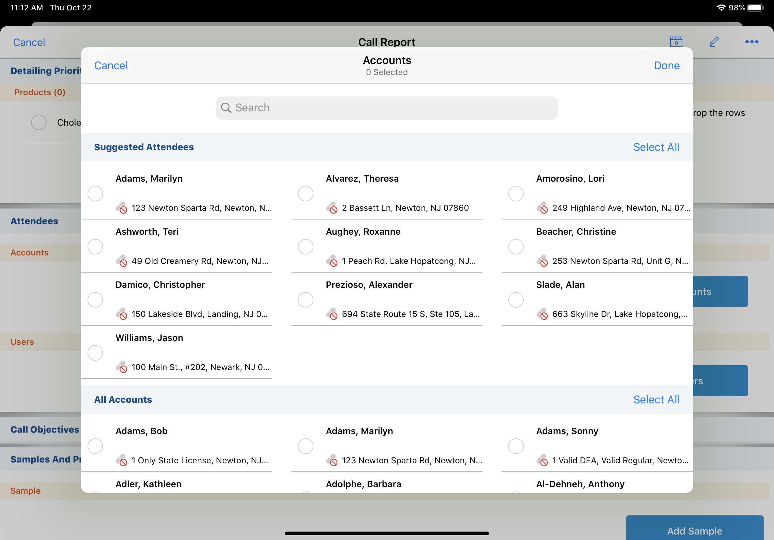Select the radio button for Adams, Sonny
The width and height of the screenshot is (774, 540).
tap(516, 446)
